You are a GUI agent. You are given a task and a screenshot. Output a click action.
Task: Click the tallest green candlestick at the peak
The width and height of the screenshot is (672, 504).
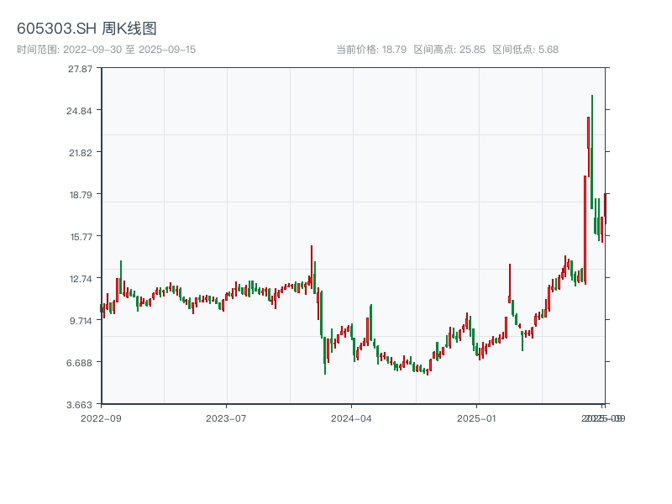tap(592, 152)
